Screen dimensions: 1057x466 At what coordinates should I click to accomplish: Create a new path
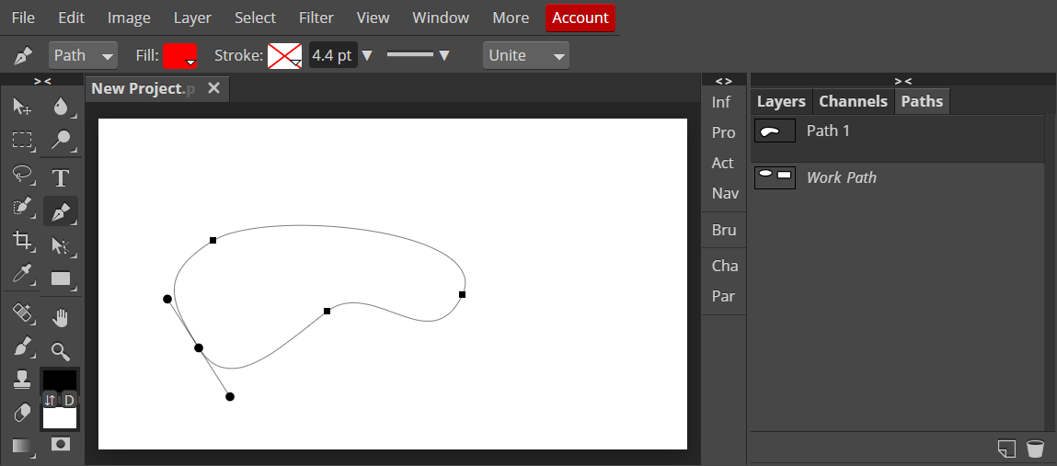coord(1006,449)
